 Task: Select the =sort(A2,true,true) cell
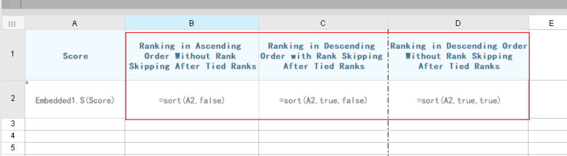point(458,99)
